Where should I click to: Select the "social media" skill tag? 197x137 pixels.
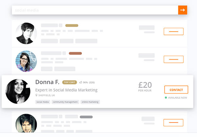point(43,102)
